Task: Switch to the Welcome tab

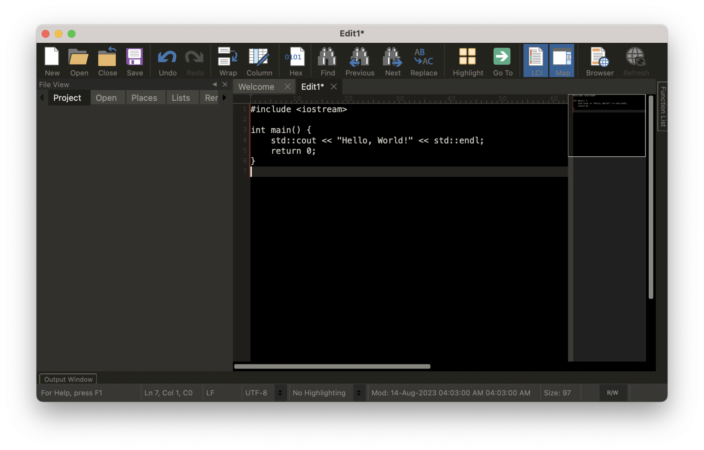Action: (256, 87)
